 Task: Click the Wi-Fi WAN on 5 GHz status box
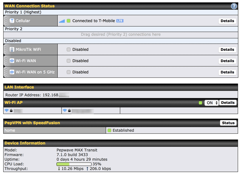tap(69, 72)
